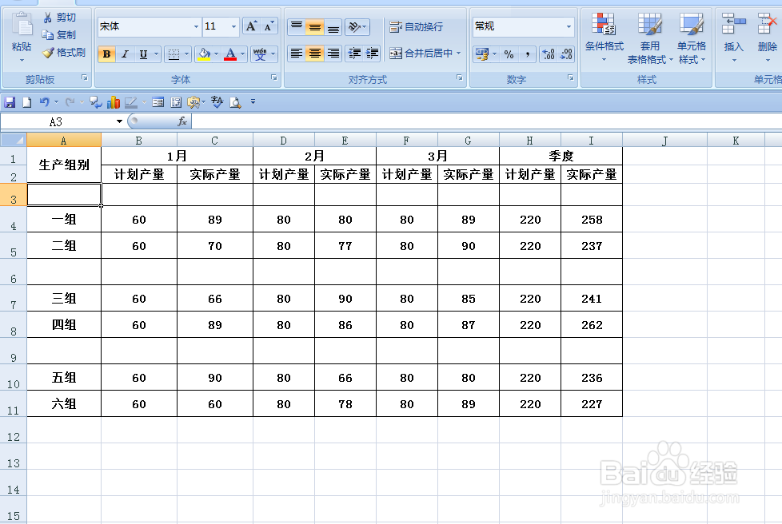This screenshot has height=524, width=782.
Task: Open the Name Box dropdown arrow
Action: pos(119,121)
